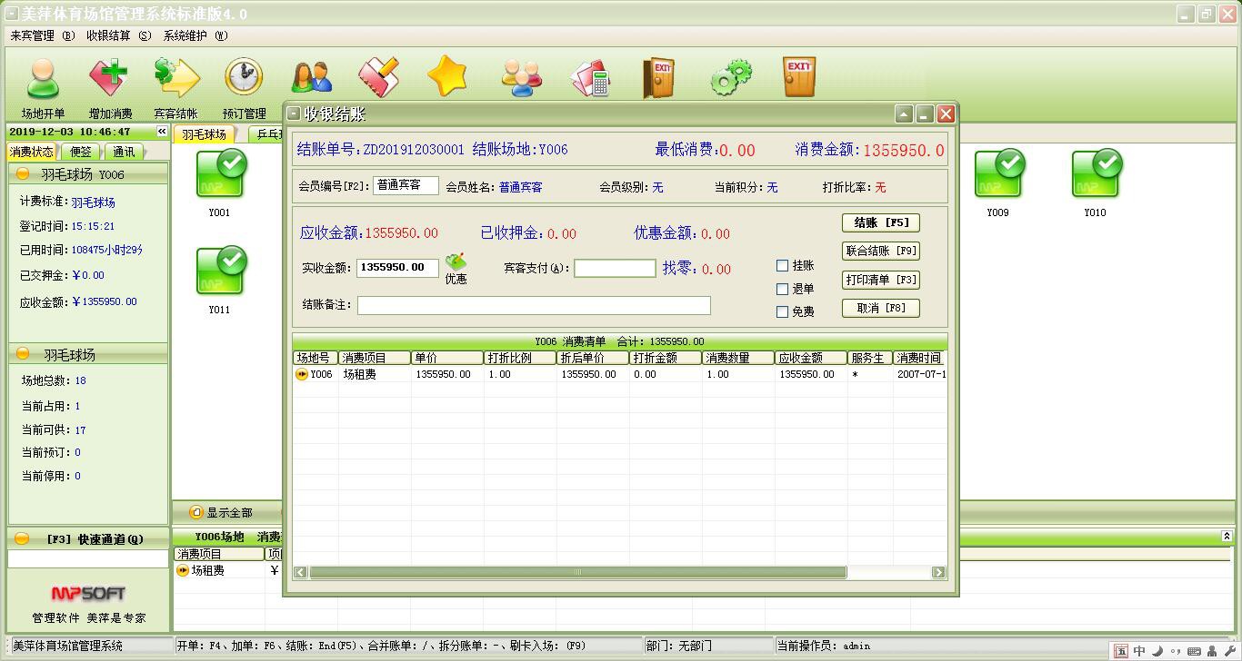Click the yellow star toolbar icon
The image size is (1242, 661).
coord(447,76)
